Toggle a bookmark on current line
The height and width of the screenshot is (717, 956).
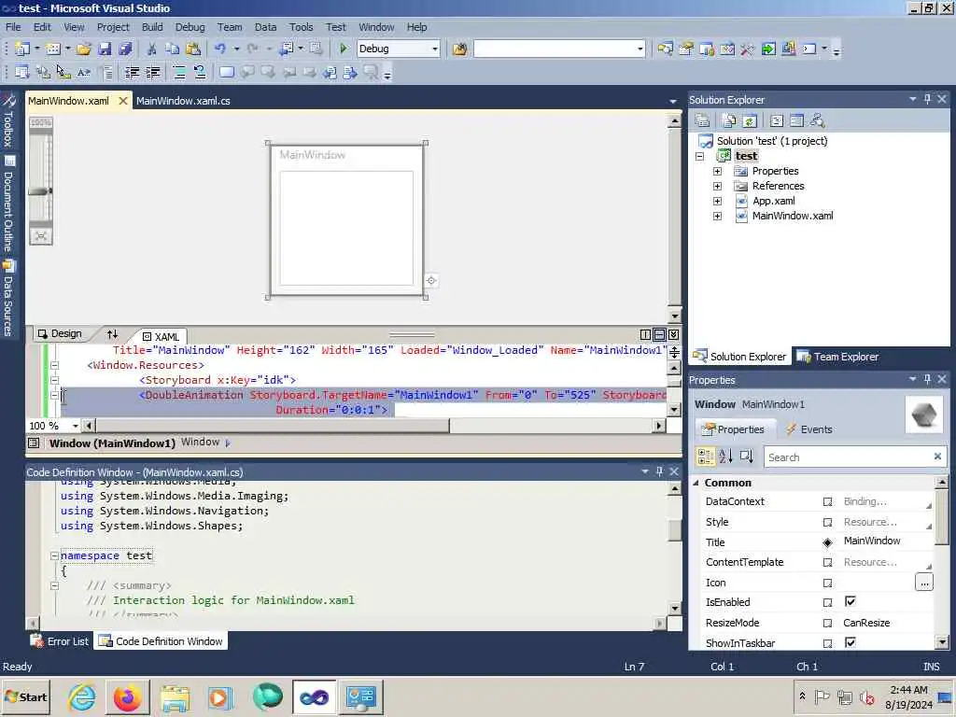click(x=227, y=73)
